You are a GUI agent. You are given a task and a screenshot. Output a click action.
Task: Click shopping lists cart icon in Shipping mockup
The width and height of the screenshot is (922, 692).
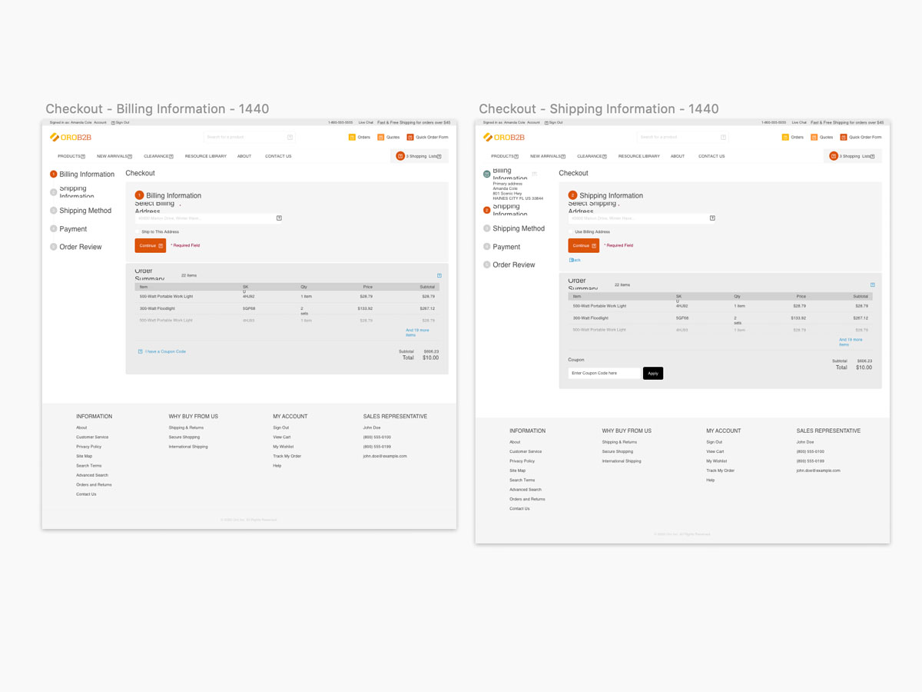point(834,156)
